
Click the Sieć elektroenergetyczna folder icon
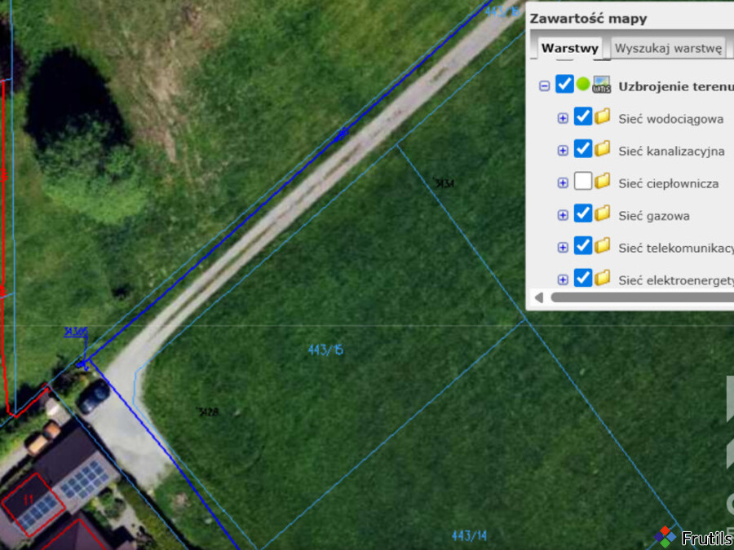602,278
